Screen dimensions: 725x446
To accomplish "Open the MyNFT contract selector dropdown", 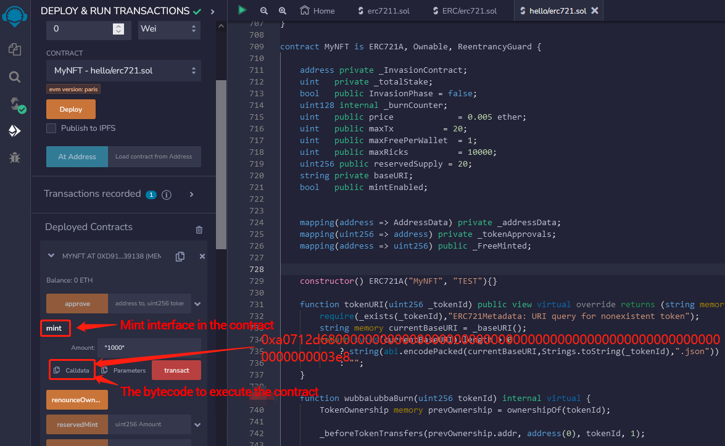I will 123,71.
